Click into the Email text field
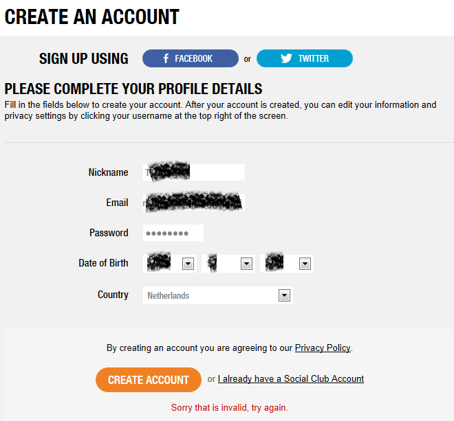This screenshot has width=454, height=421. (194, 203)
